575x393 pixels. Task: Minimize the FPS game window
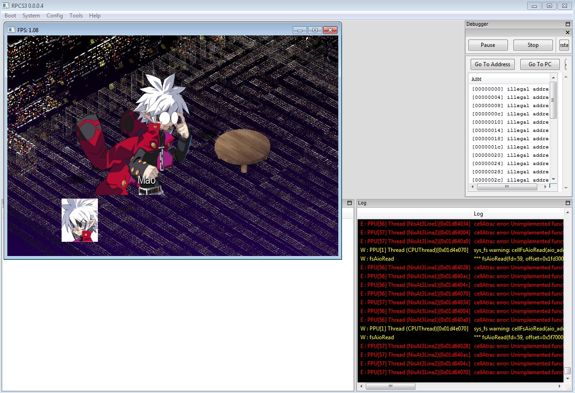tap(300, 30)
